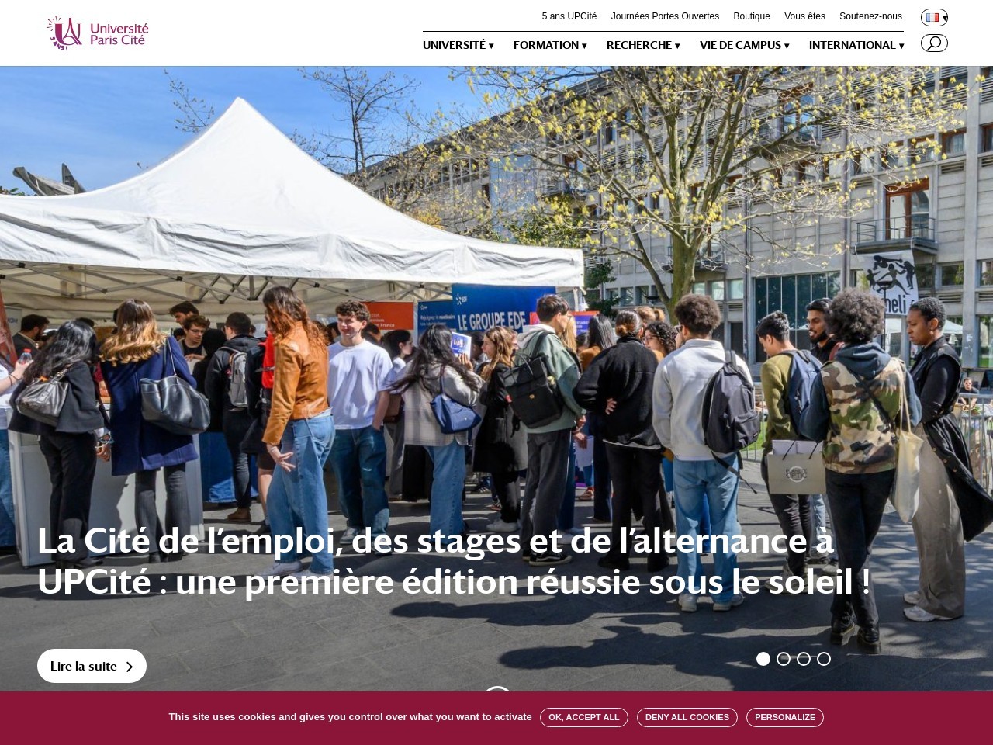Open the French flag language selector
Screen dimensions: 993x745
coord(934,17)
